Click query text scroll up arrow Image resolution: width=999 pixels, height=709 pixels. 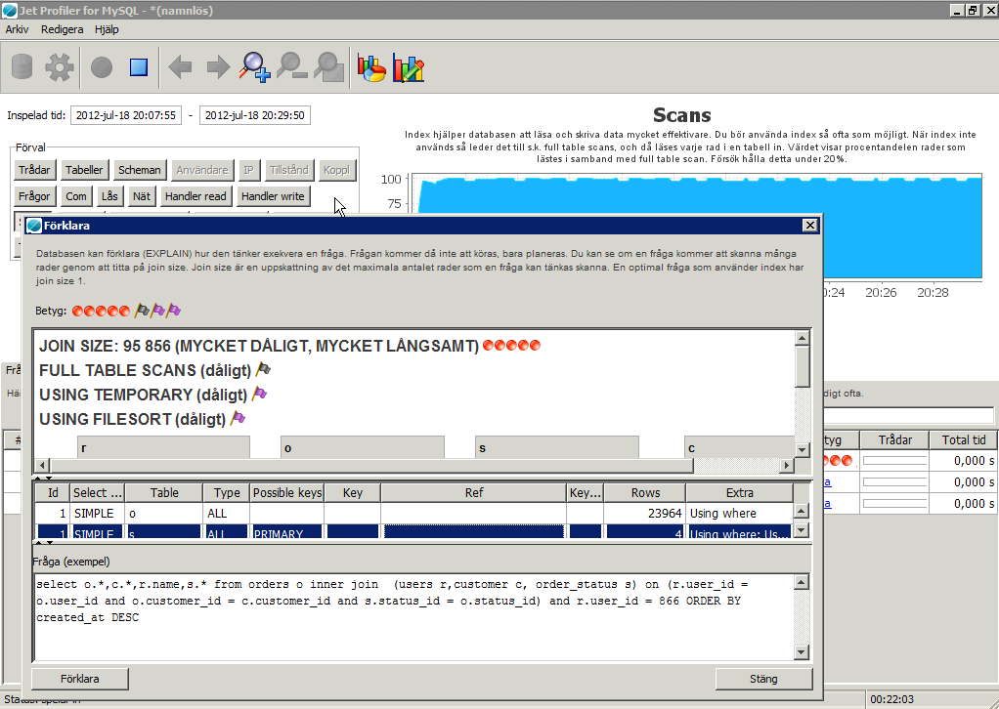pos(803,582)
